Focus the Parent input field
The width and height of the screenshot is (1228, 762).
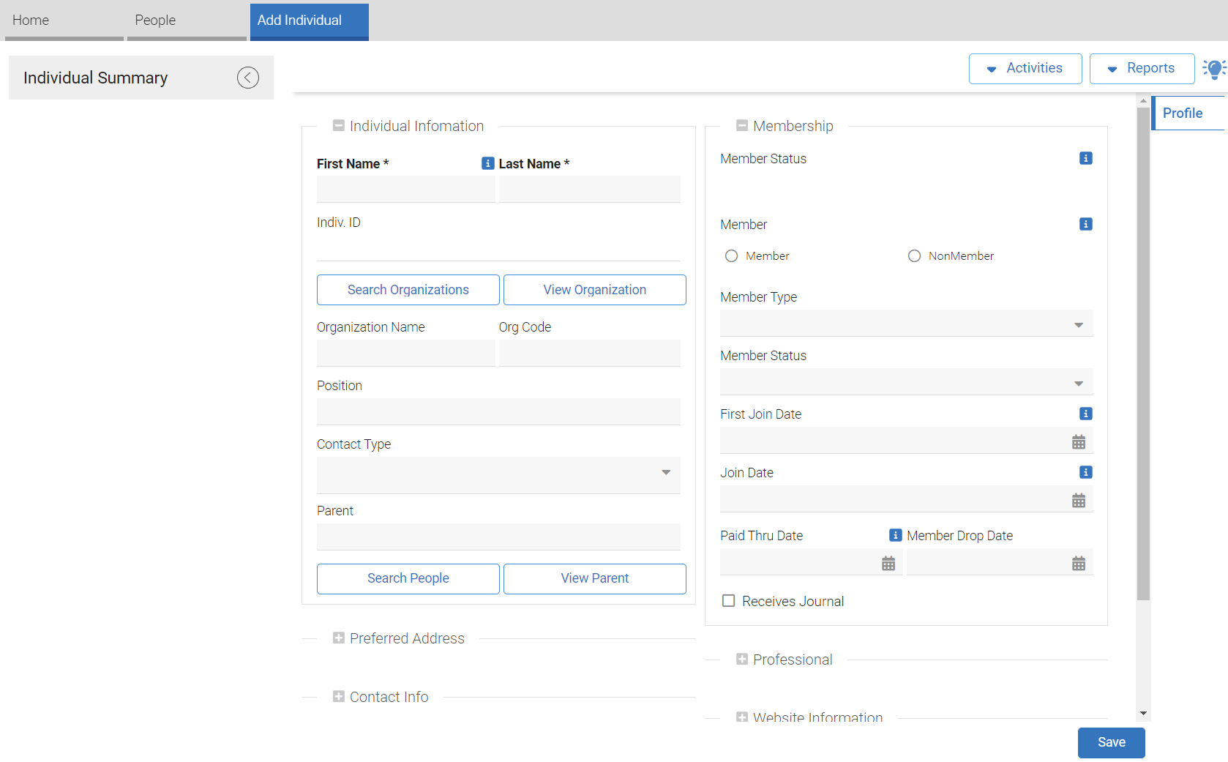point(498,537)
